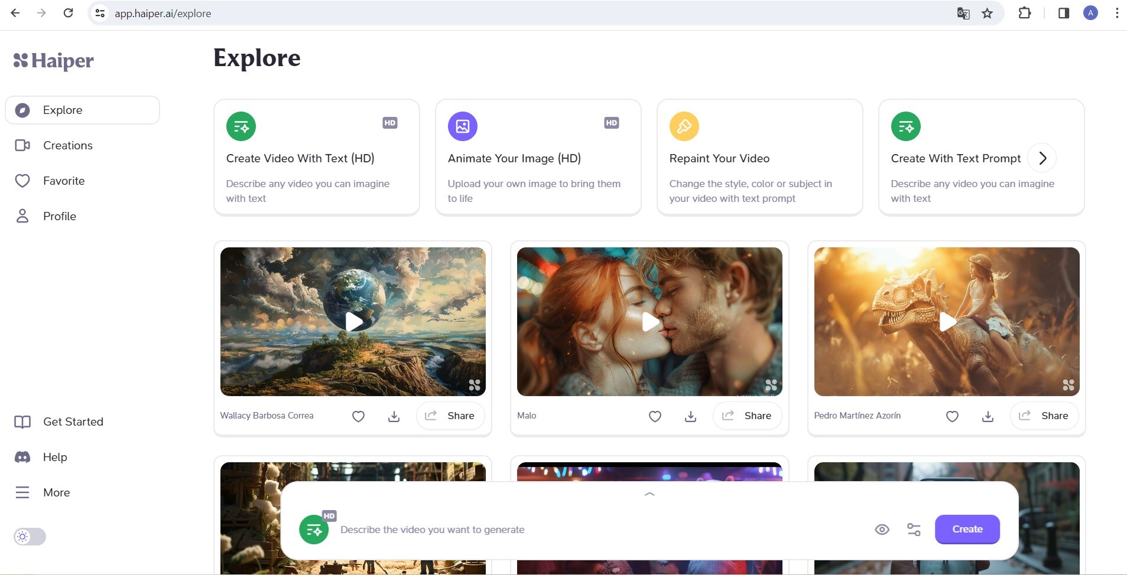Click the address bar URL

(x=163, y=14)
